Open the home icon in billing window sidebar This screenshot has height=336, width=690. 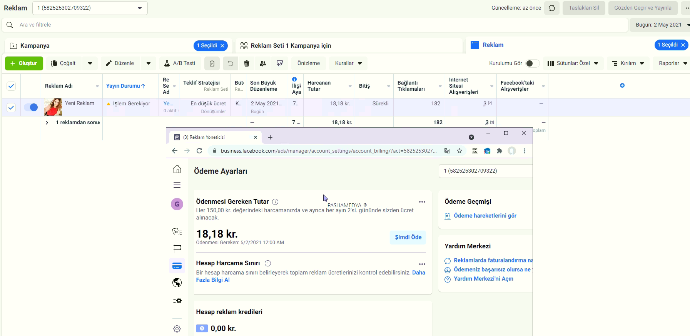tap(177, 169)
